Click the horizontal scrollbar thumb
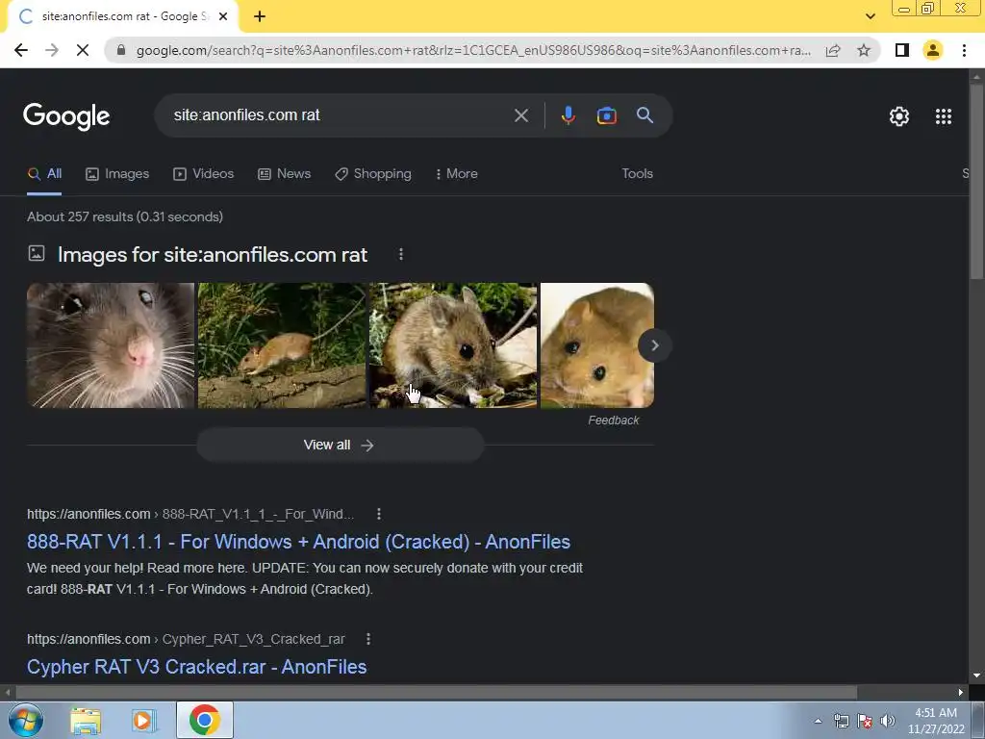The height and width of the screenshot is (739, 985). (438, 693)
